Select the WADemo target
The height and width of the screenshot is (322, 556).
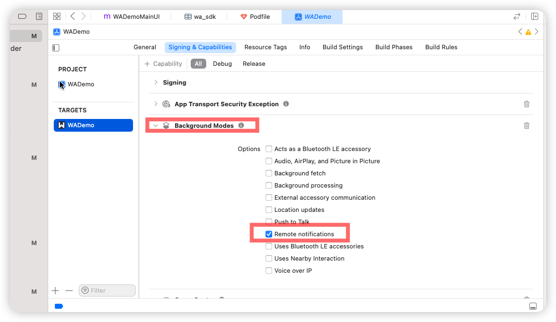point(93,125)
